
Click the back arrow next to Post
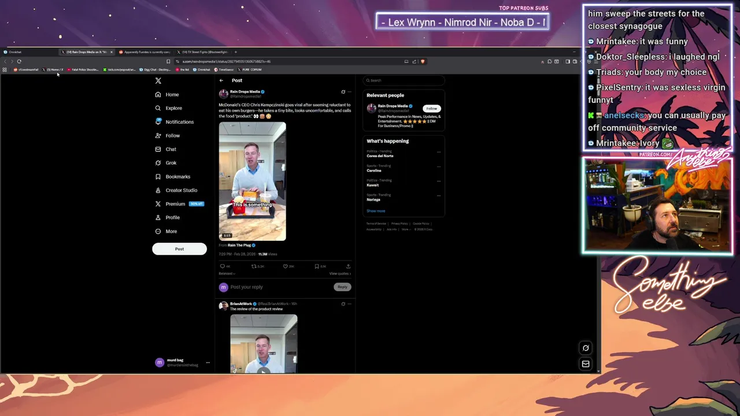click(x=221, y=81)
